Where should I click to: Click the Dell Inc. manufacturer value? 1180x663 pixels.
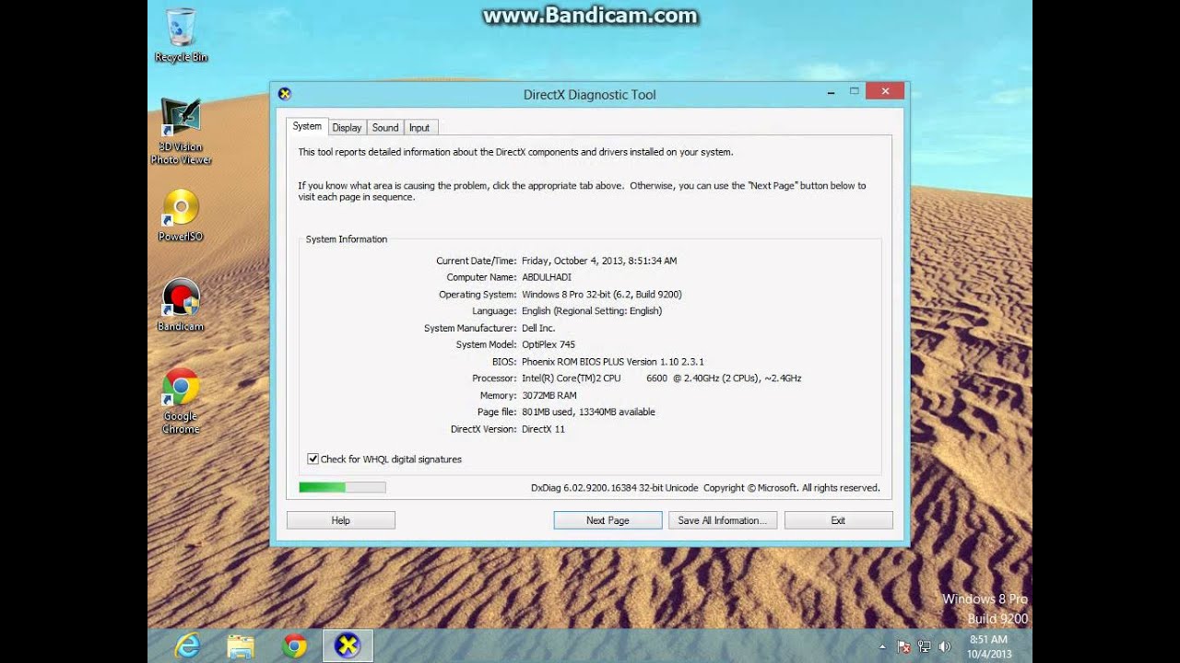tap(538, 328)
